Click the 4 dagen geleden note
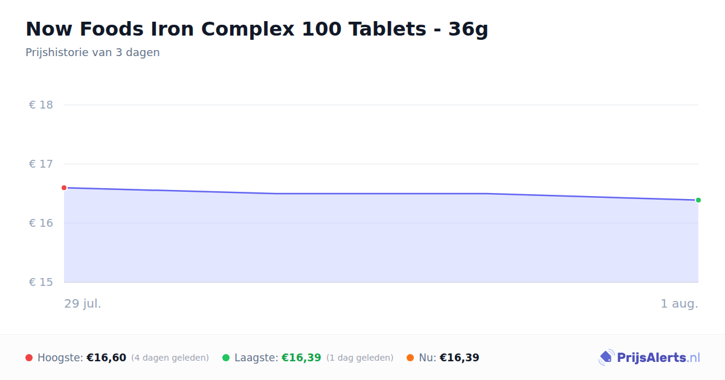Viewport: 725px width, 380px height. point(170,358)
